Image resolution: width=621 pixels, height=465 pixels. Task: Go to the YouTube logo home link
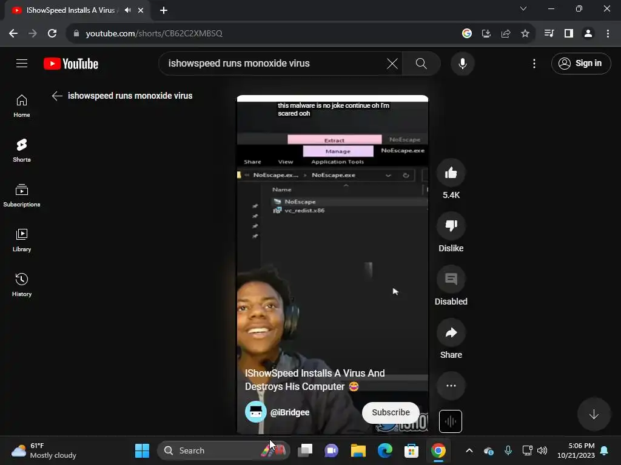click(x=71, y=64)
